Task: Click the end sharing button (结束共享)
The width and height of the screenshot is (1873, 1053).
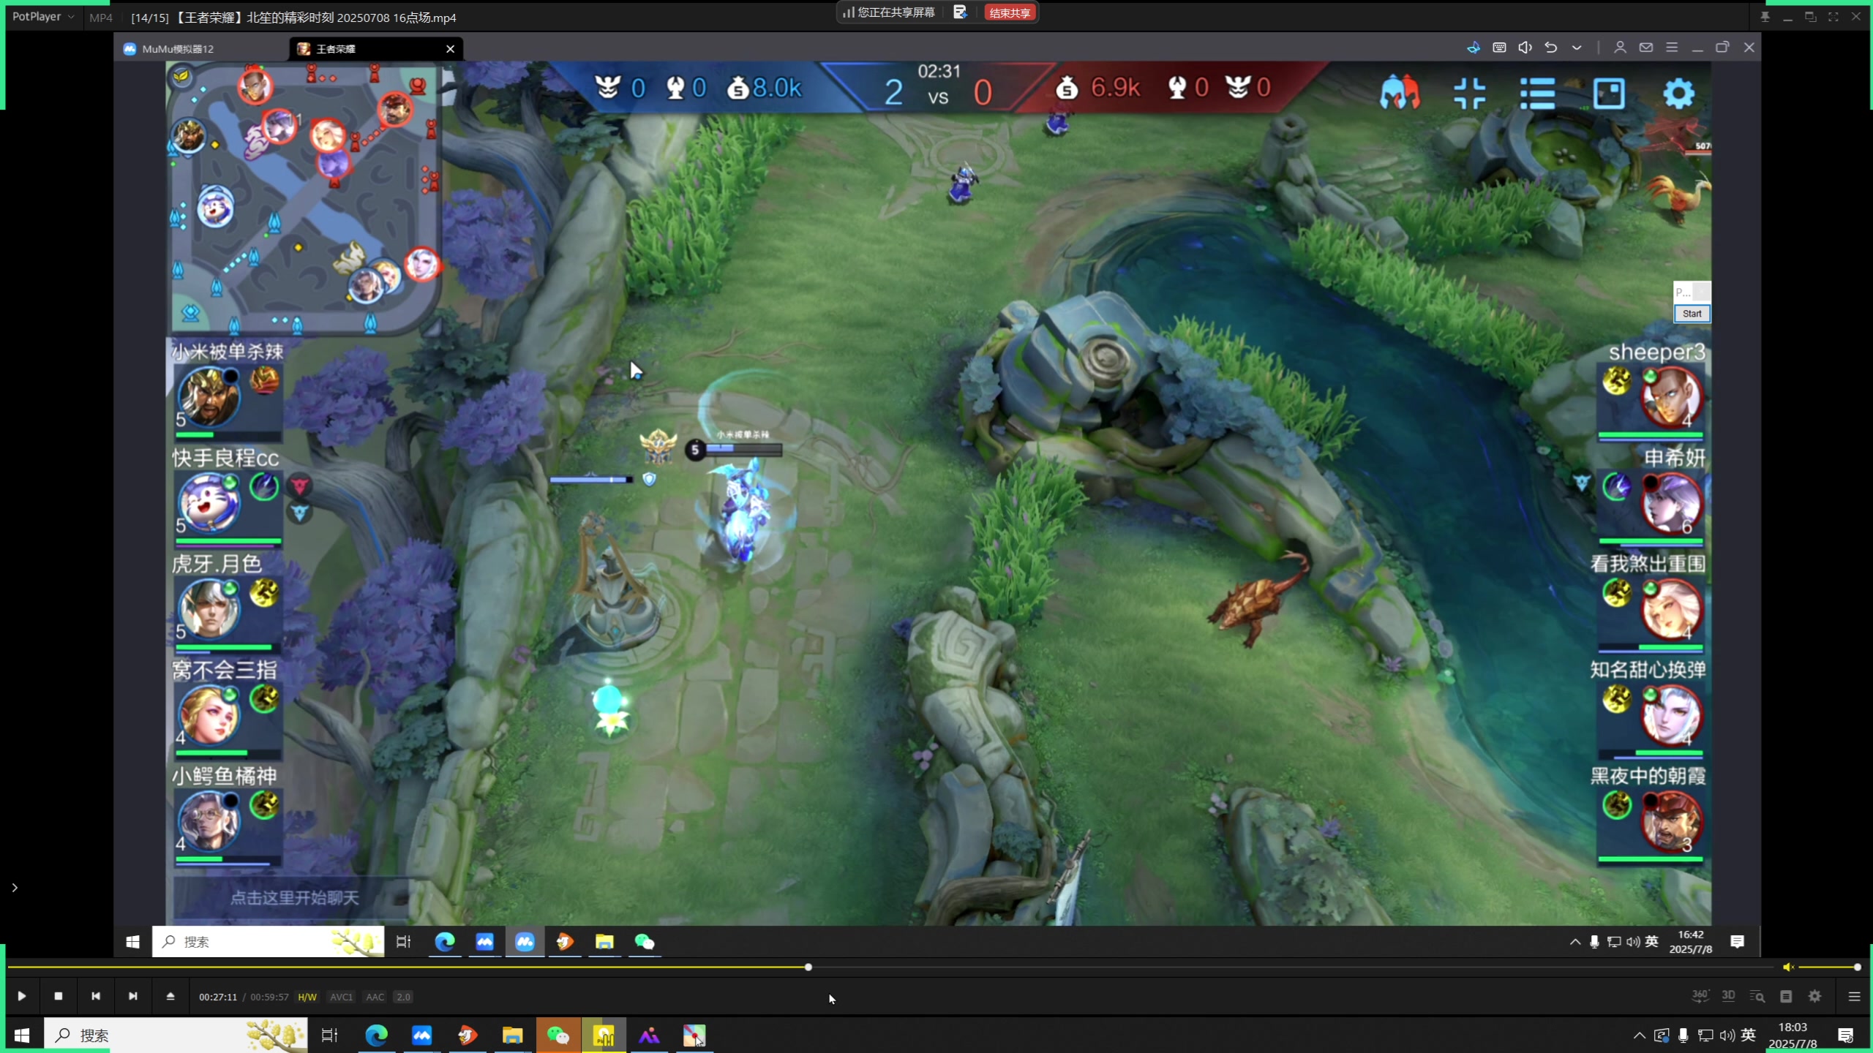Action: point(1010,12)
